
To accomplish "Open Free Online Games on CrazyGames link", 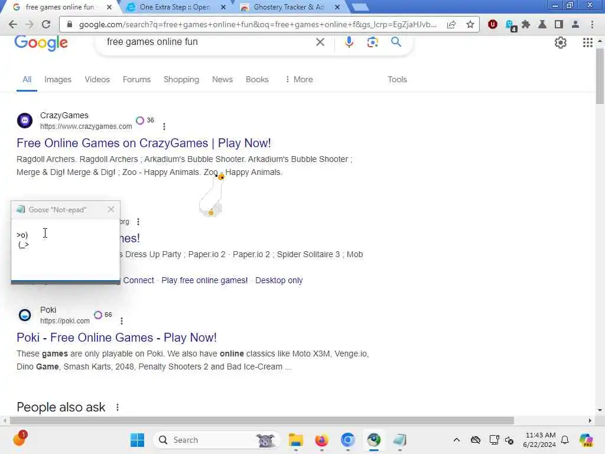I will click(144, 143).
